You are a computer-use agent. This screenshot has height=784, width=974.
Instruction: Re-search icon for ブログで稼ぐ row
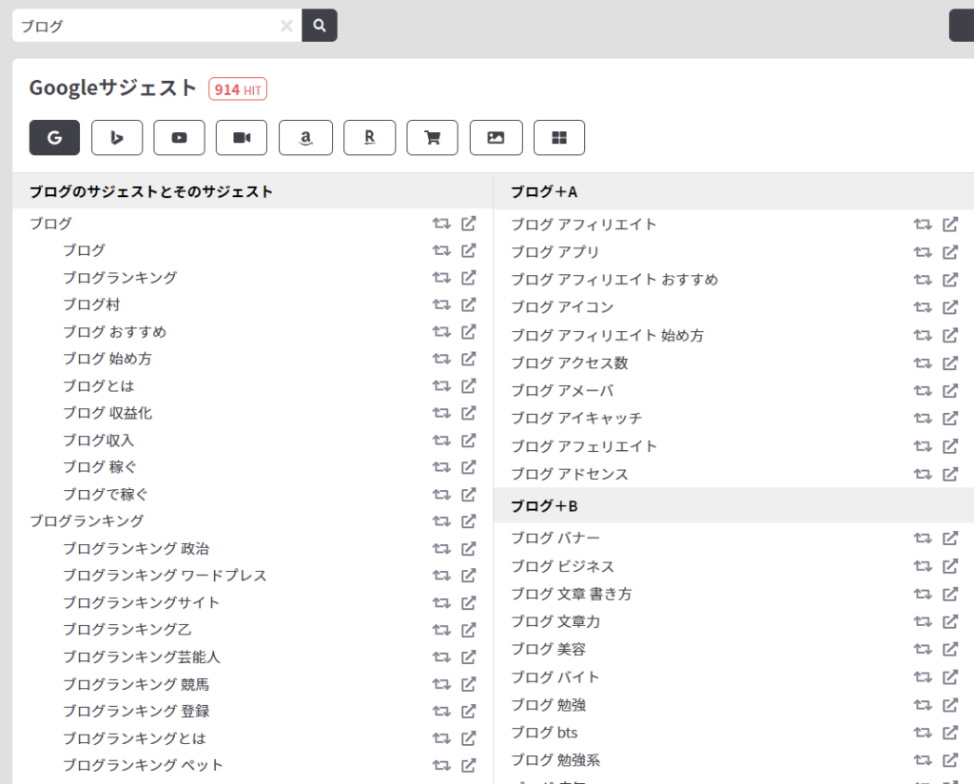441,494
